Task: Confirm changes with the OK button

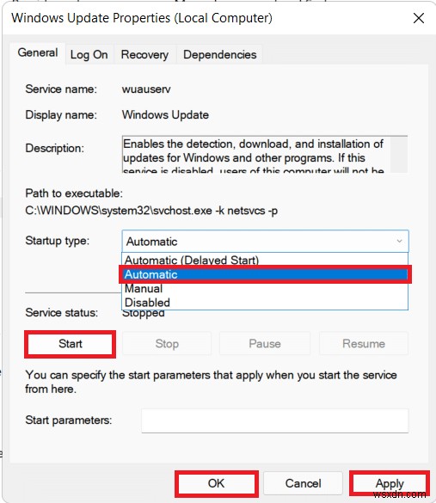Action: [x=216, y=483]
